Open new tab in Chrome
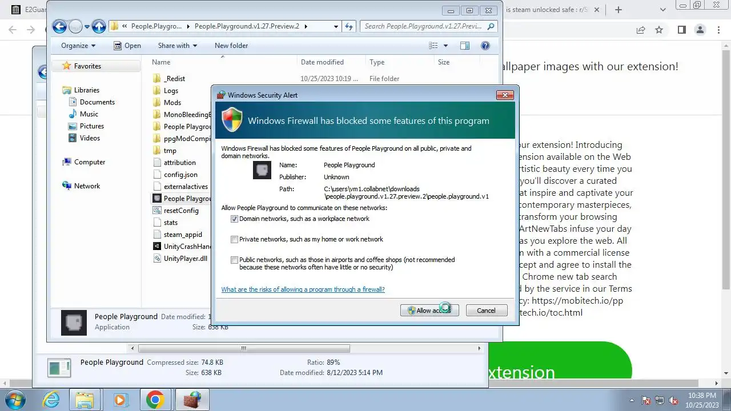731x411 pixels. [x=618, y=10]
